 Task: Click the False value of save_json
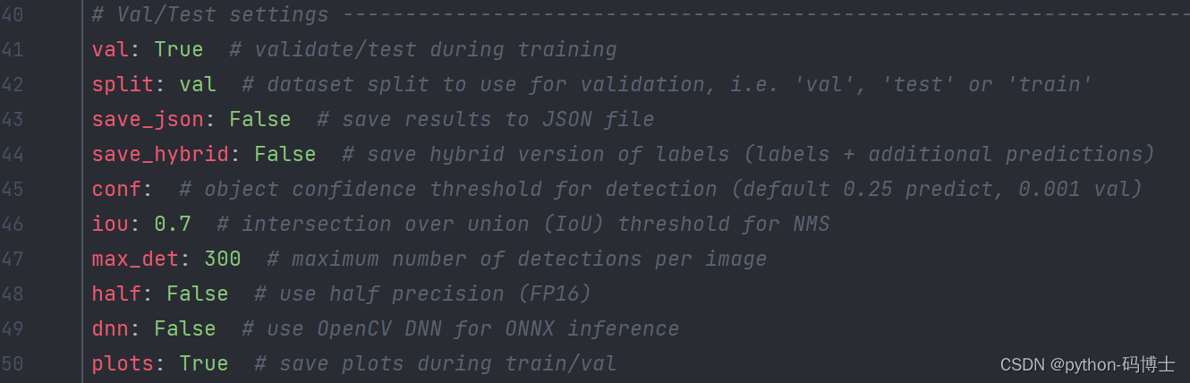[x=260, y=120]
